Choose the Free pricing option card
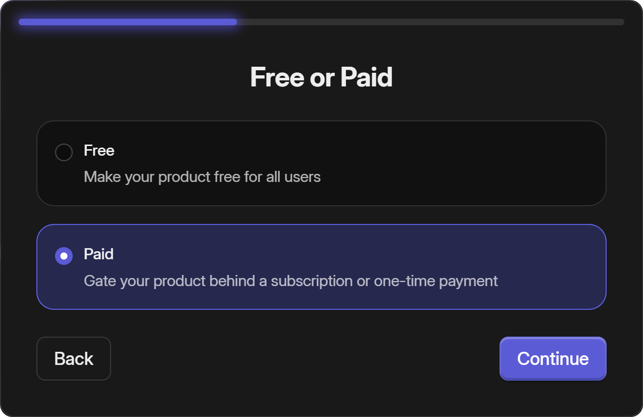The width and height of the screenshot is (643, 417). point(321,163)
